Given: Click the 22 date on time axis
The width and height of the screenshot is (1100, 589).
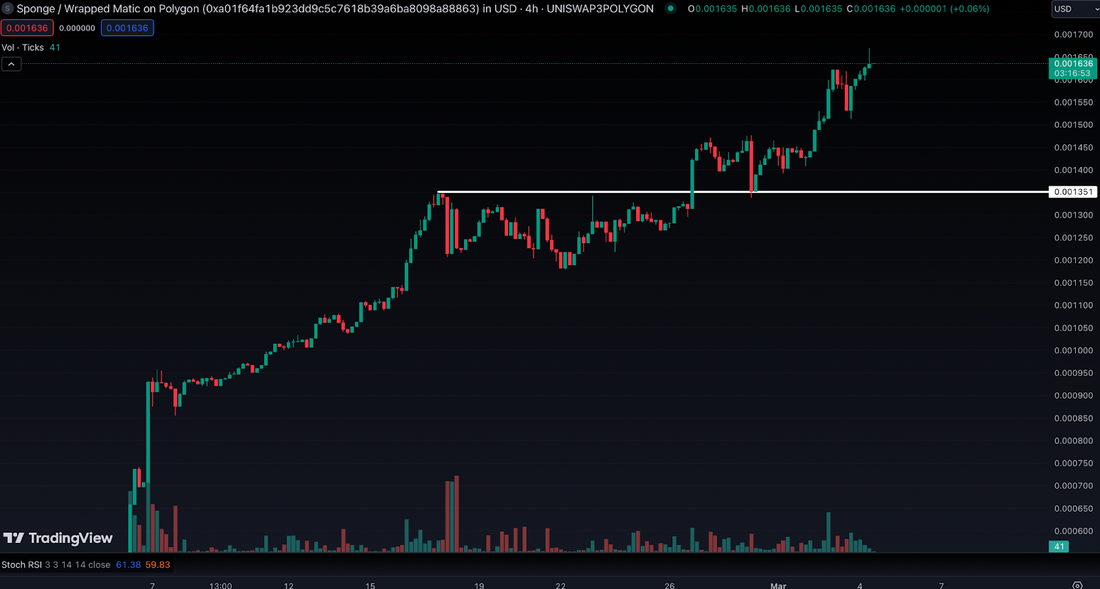Looking at the screenshot, I should tap(561, 586).
